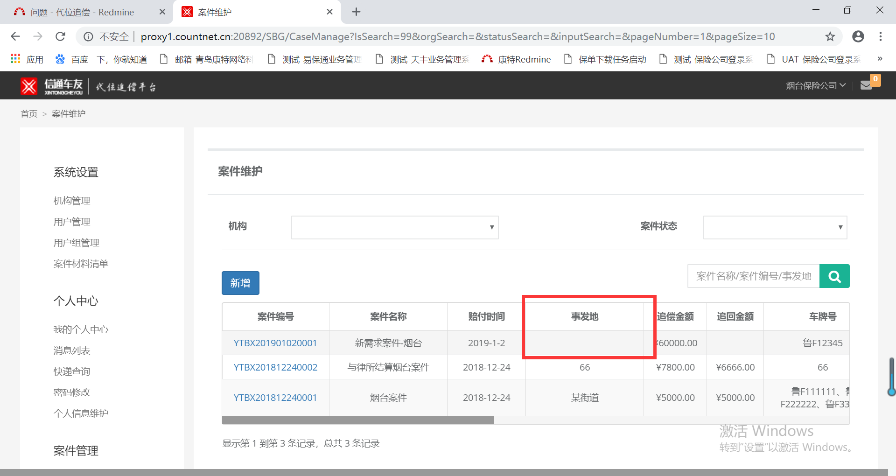Open 消息列表 in the sidebar
This screenshot has height=476, width=896.
click(72, 350)
